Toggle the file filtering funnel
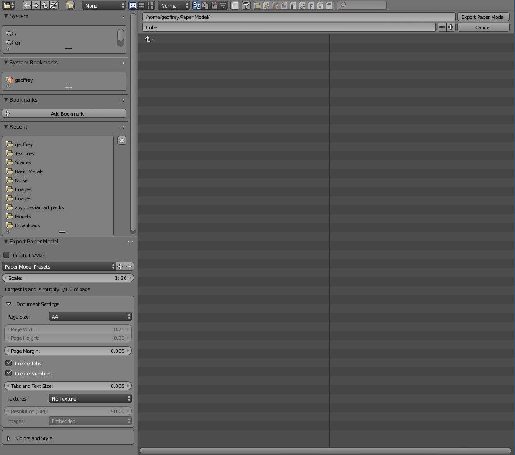Viewport: 515px width, 455px height. (x=246, y=5)
